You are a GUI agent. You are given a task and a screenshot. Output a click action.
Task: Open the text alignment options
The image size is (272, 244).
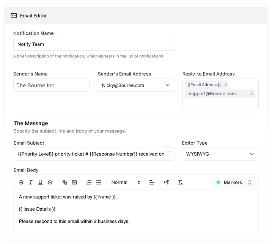click(x=152, y=183)
